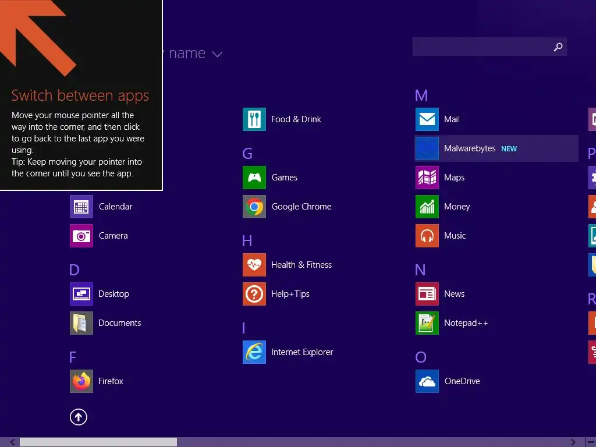Select the I group heading
This screenshot has width=596, height=447.
click(x=244, y=328)
